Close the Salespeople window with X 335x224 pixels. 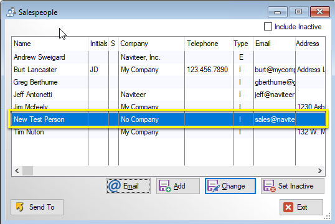(320, 12)
